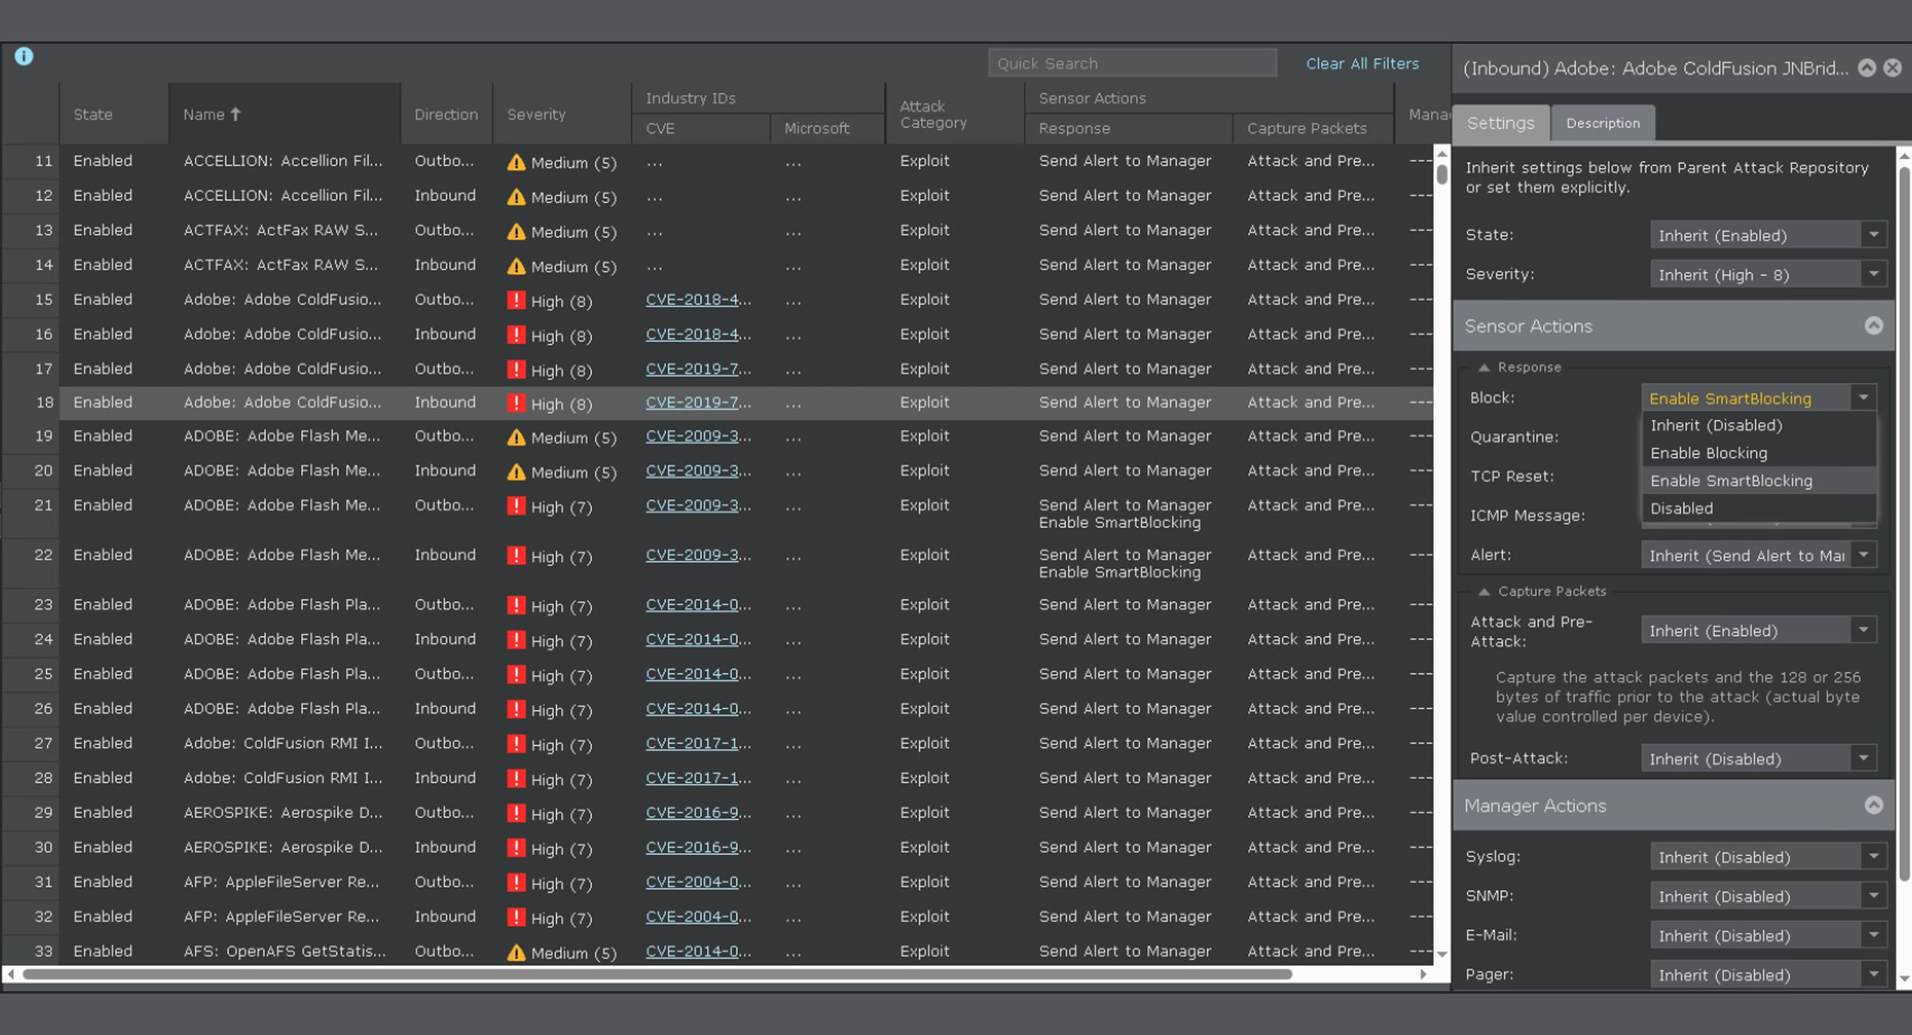
Task: Click the blue info icon
Action: (24, 57)
